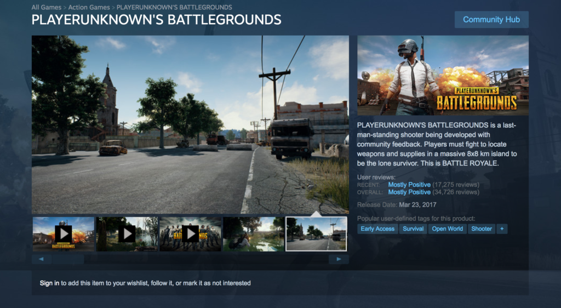Click the Early Access tag

[377, 229]
